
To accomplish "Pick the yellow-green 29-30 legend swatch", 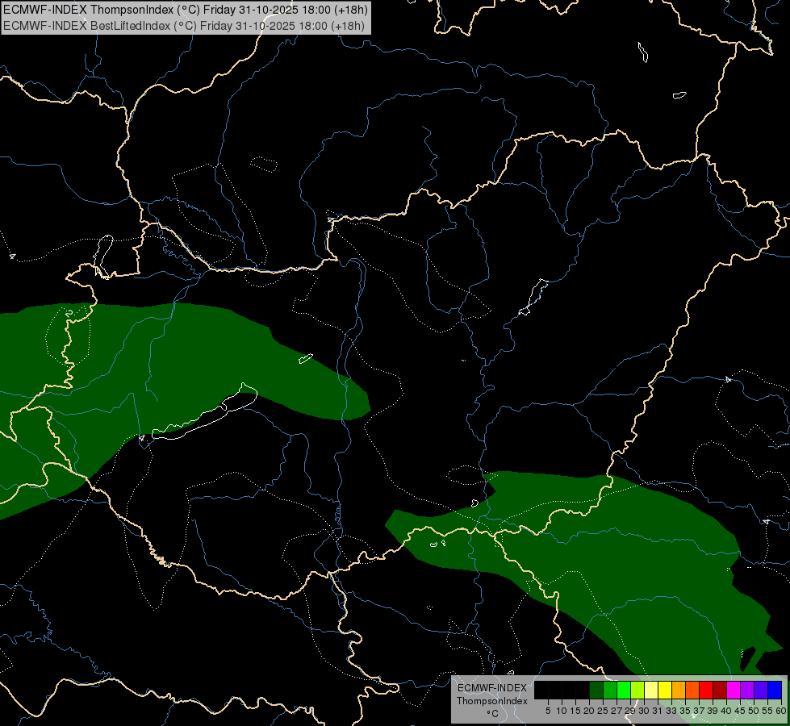I will point(637,690).
